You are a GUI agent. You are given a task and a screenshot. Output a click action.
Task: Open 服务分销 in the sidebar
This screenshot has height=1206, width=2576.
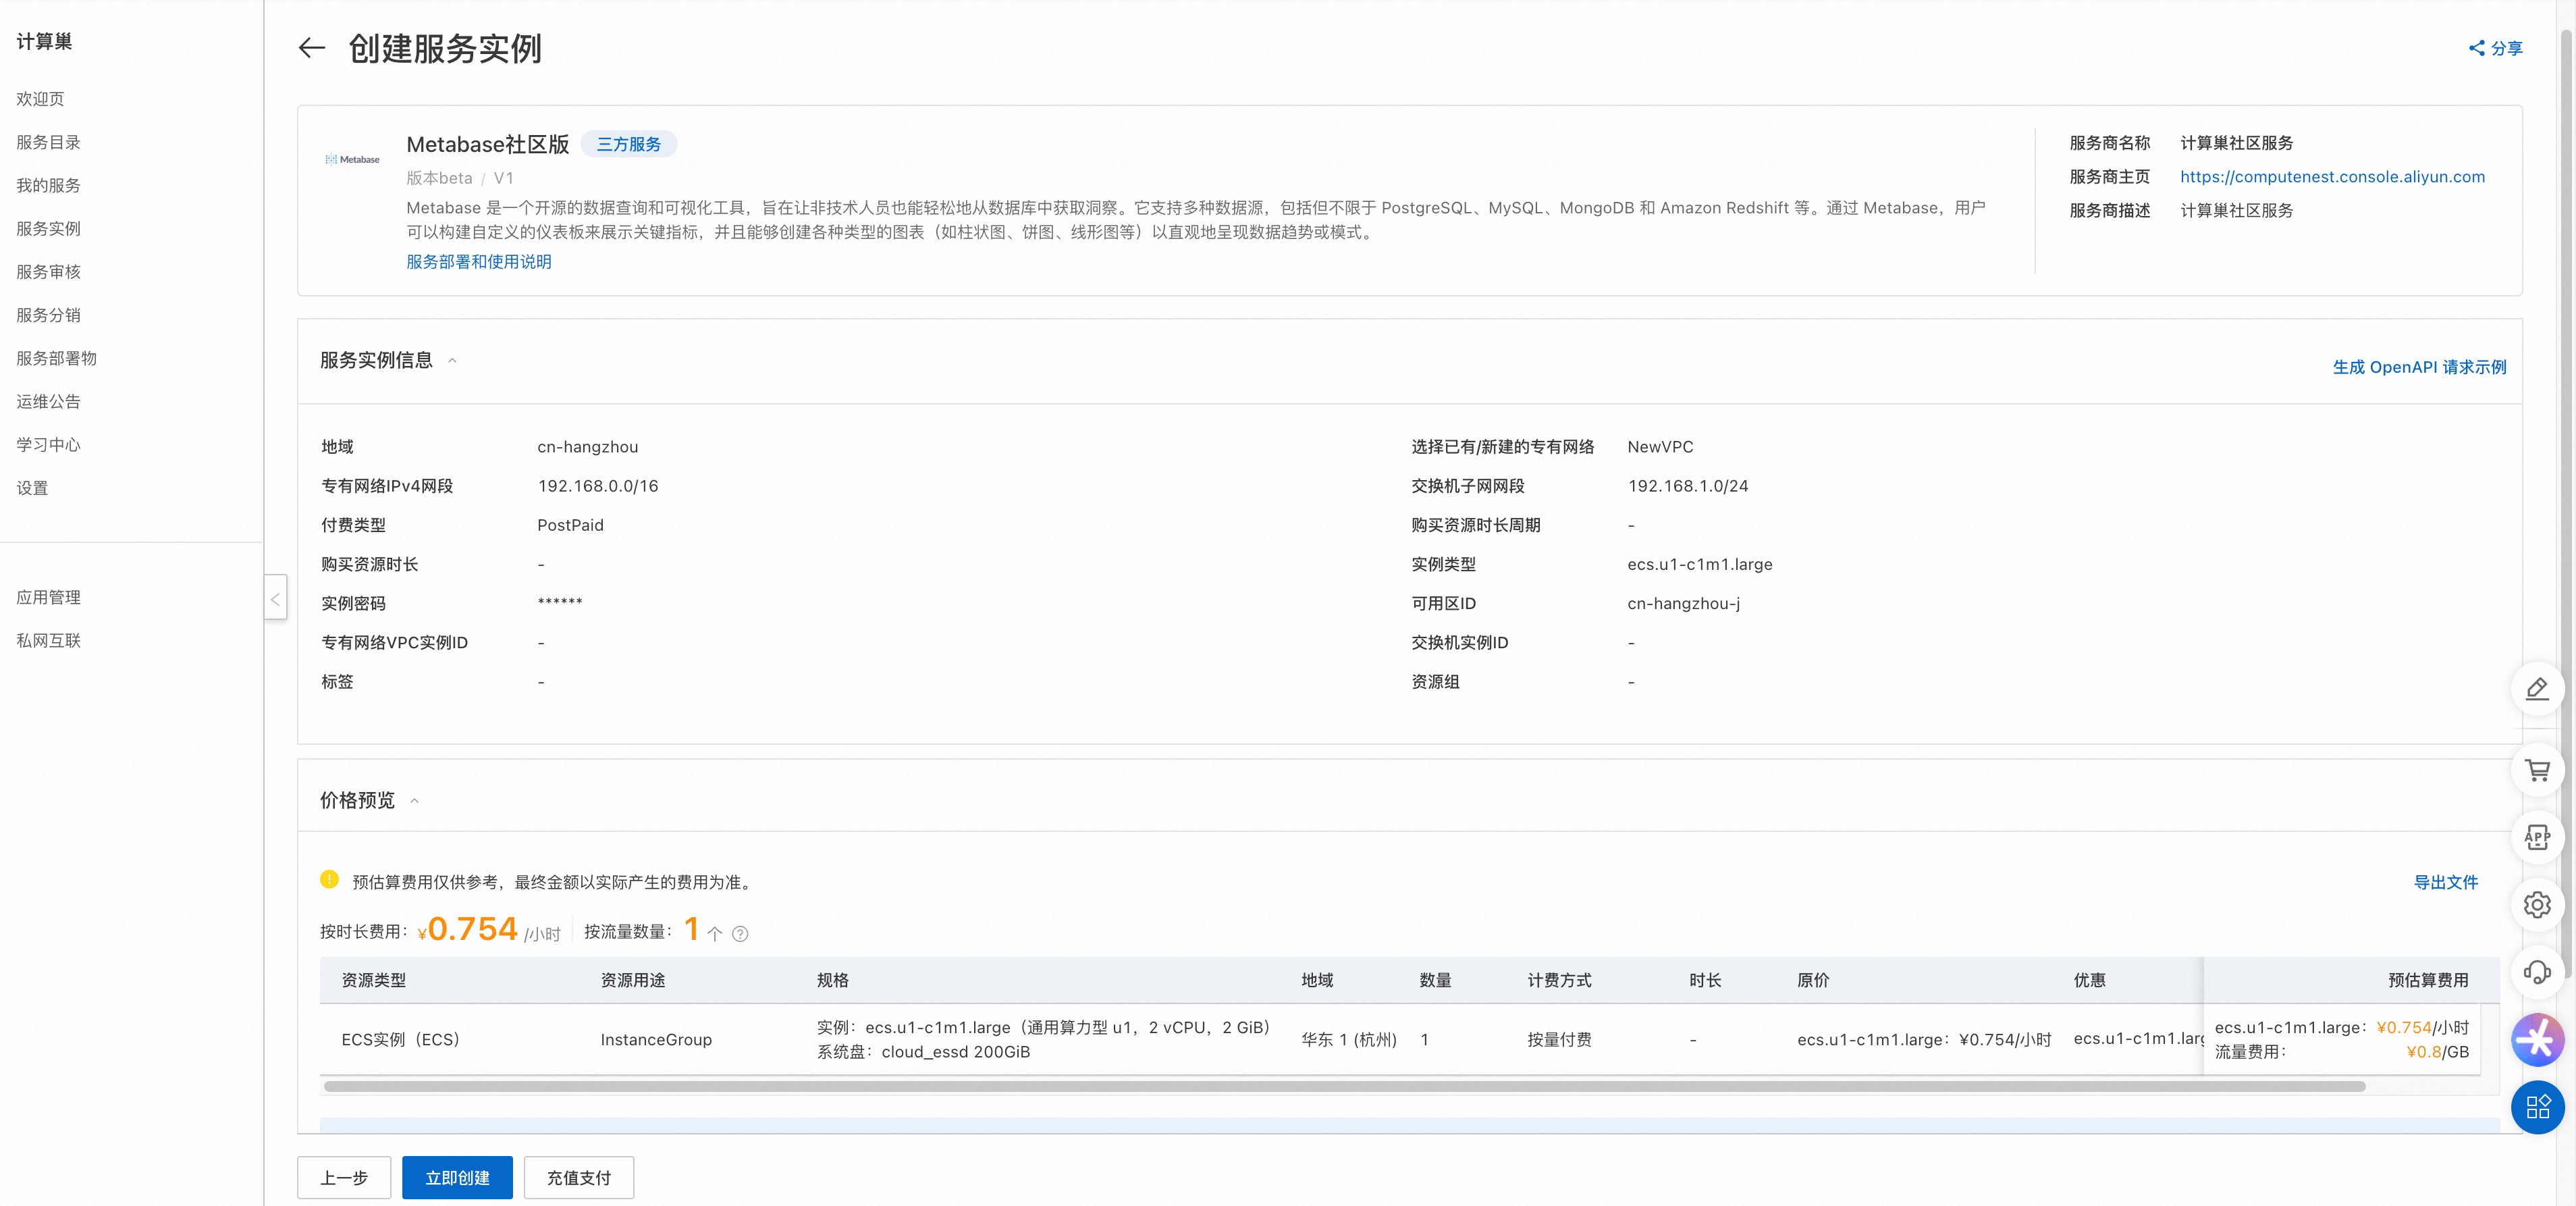pos(48,315)
